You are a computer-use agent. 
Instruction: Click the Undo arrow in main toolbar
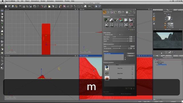34,6
